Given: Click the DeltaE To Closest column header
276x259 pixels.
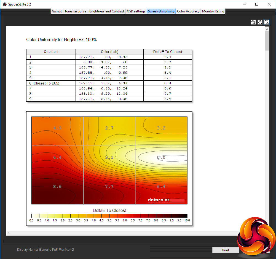Looking at the screenshot, I should pyautogui.click(x=168, y=52).
